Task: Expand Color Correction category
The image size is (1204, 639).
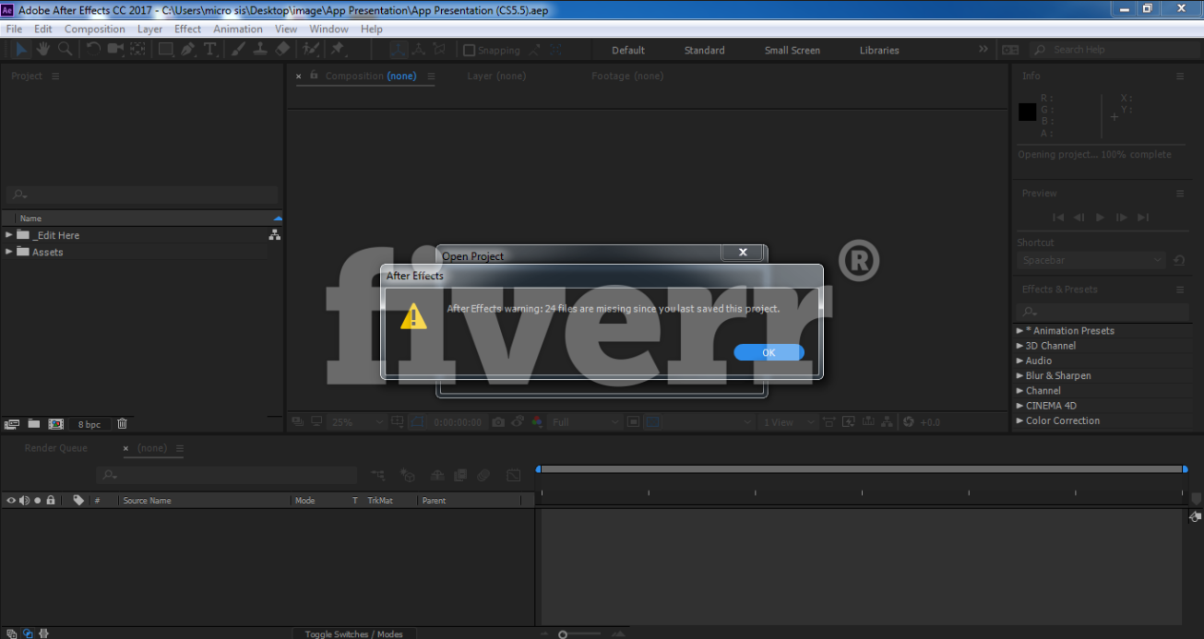Action: coord(1020,420)
